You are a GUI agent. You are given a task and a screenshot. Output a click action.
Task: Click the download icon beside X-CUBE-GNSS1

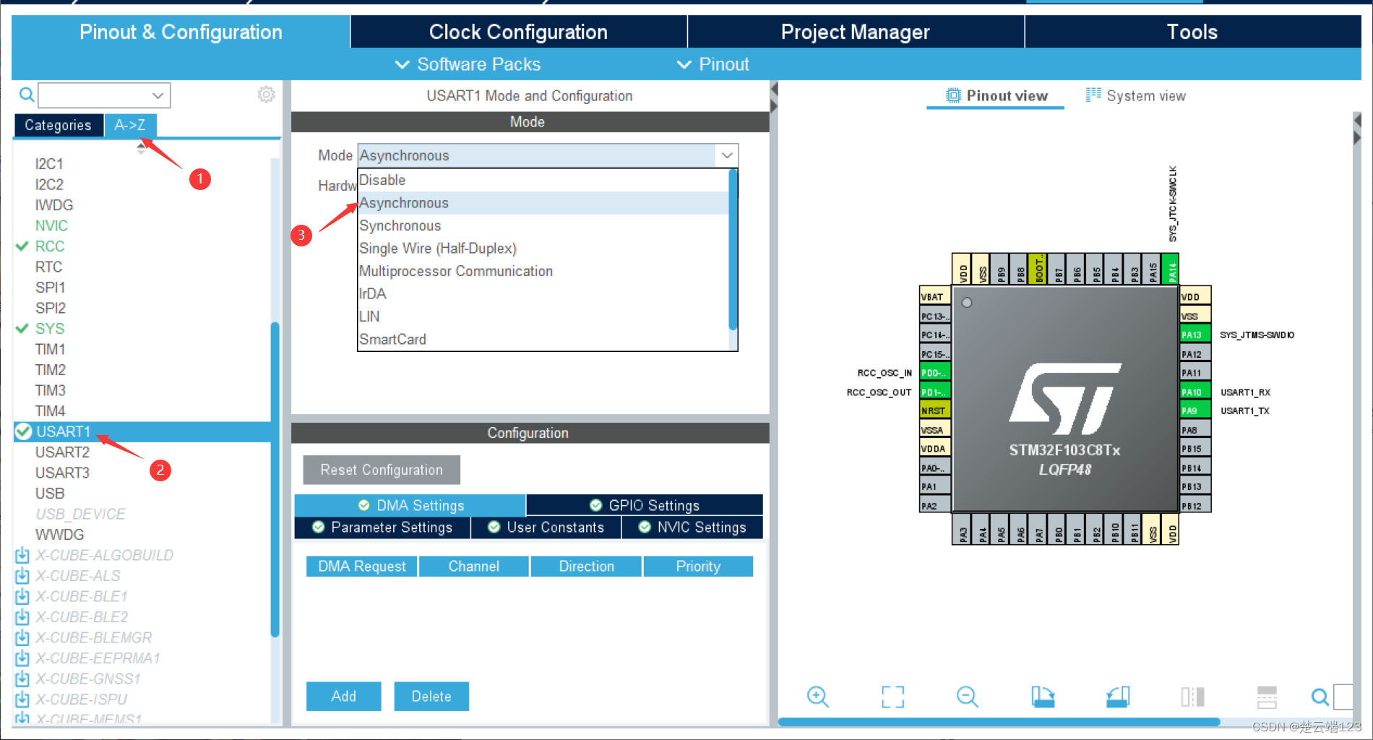point(22,679)
